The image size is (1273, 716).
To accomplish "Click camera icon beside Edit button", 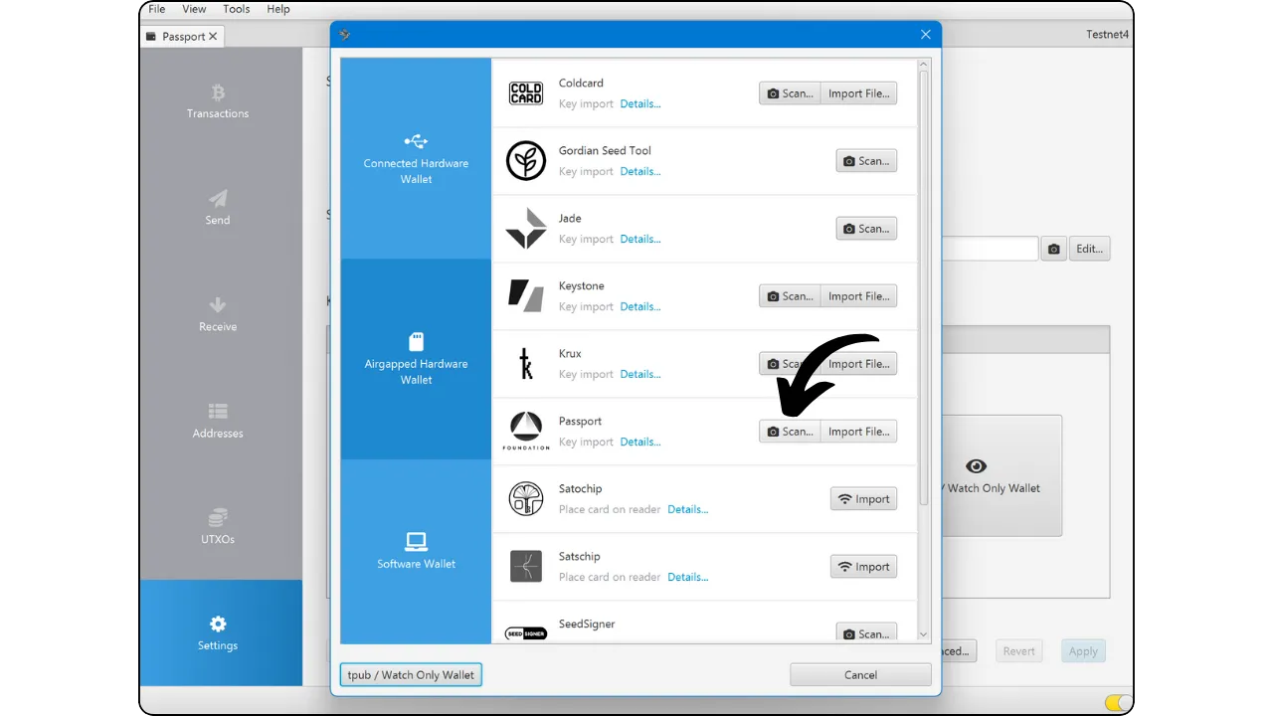I will (x=1054, y=249).
